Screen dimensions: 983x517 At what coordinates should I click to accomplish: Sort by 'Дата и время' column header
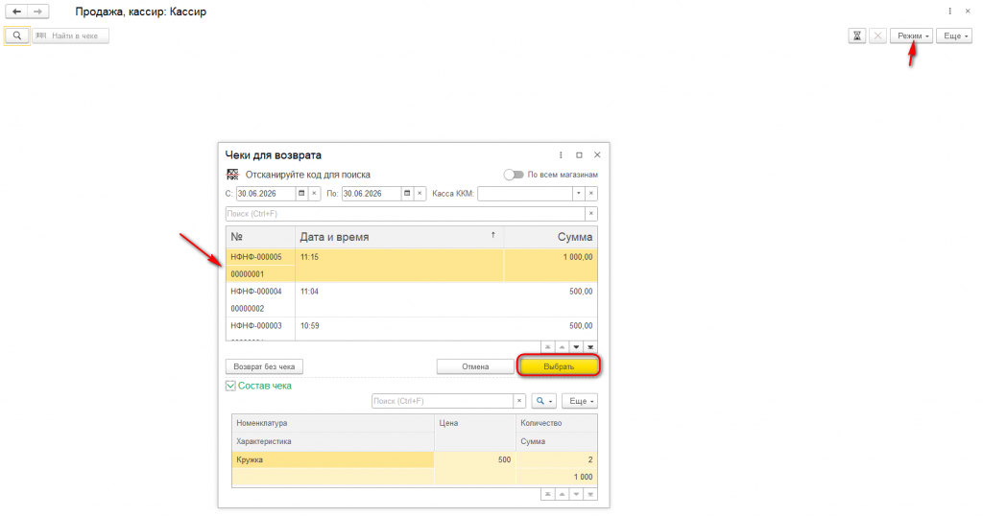398,237
